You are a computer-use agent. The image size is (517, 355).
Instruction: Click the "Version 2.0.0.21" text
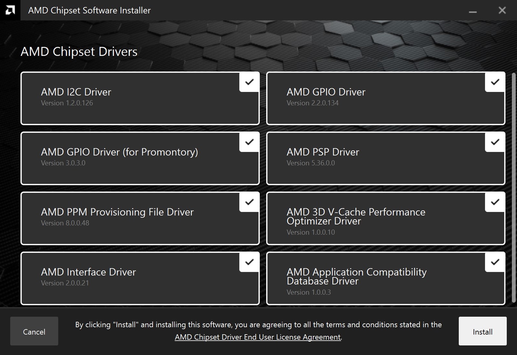[65, 283]
